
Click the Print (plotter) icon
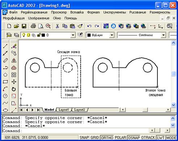(x=33, y=26)
